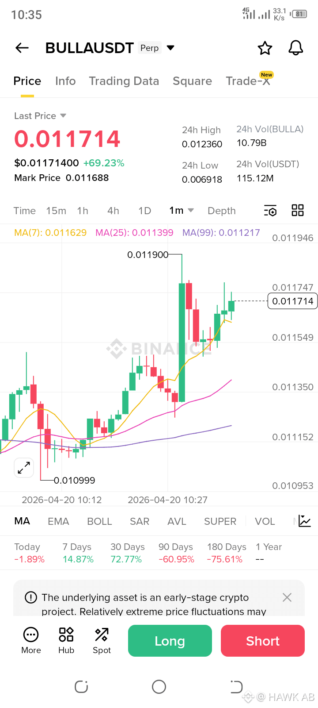318x708 pixels.
Task: Open indicator chart settings icon
Action: click(304, 521)
